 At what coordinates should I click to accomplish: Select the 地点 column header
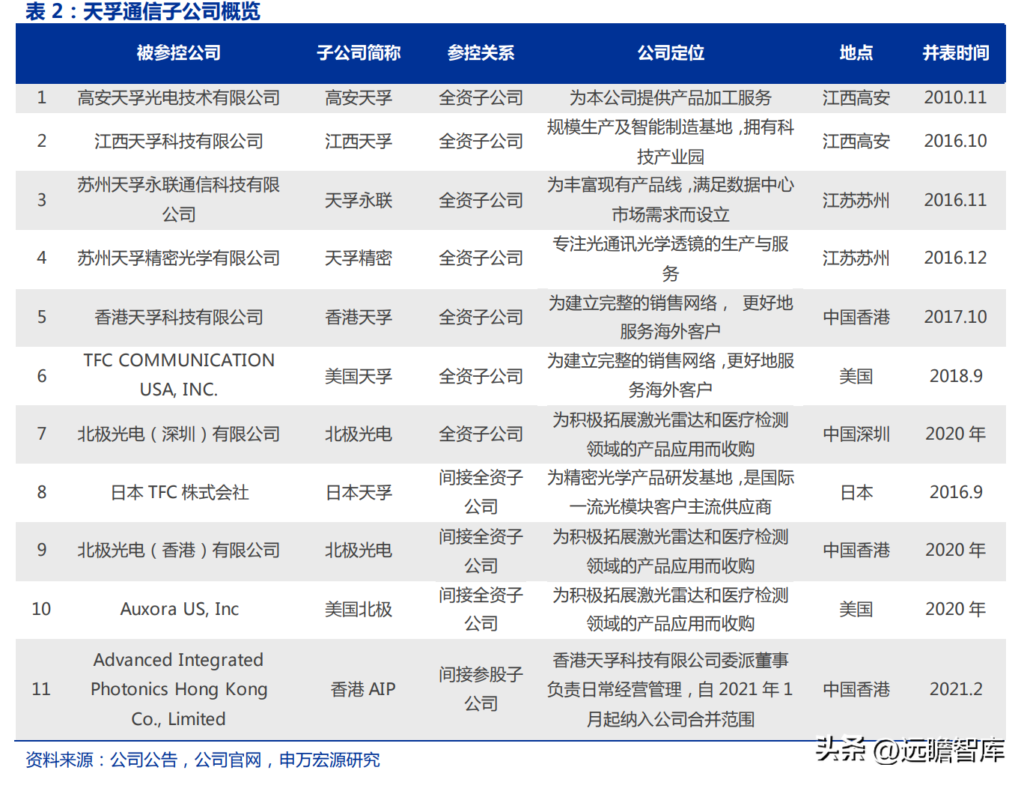[856, 53]
